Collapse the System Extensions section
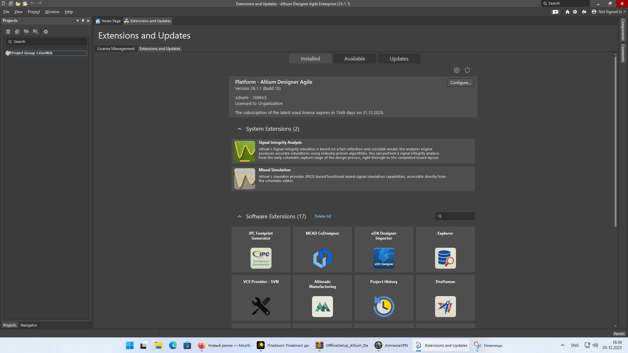The width and height of the screenshot is (628, 353). click(x=239, y=129)
